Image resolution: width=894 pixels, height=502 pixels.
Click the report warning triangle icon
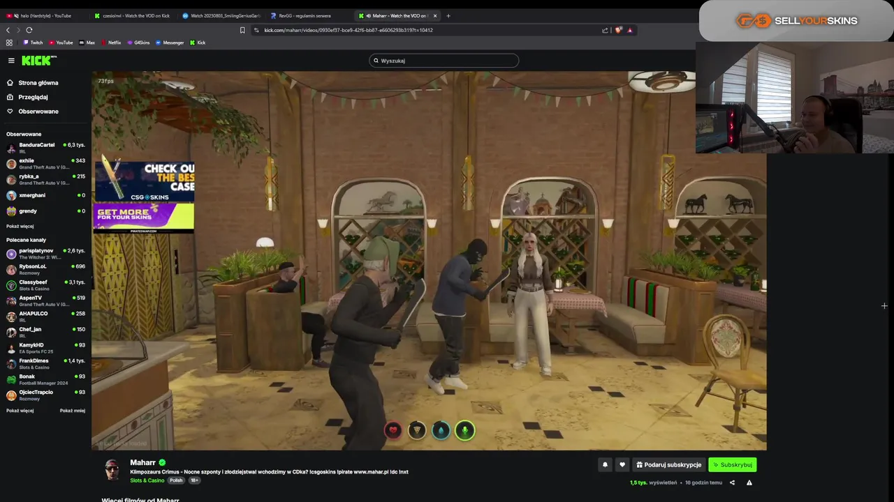749,482
